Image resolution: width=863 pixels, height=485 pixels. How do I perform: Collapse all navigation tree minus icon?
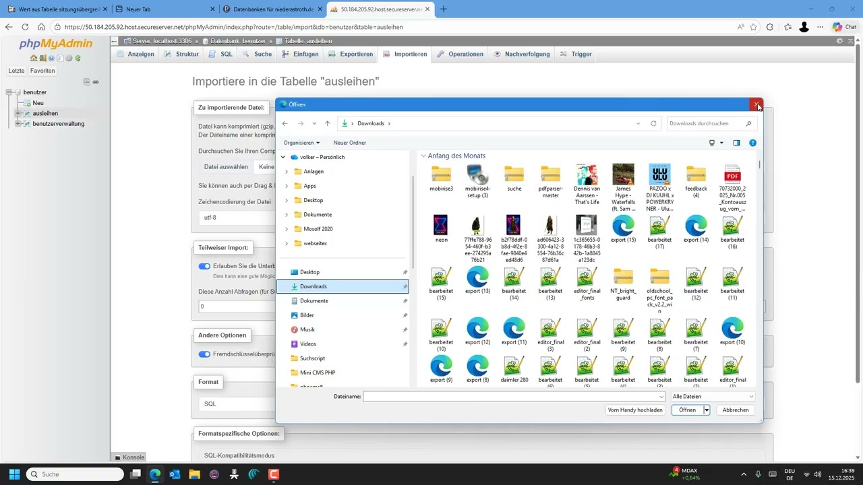click(x=87, y=82)
